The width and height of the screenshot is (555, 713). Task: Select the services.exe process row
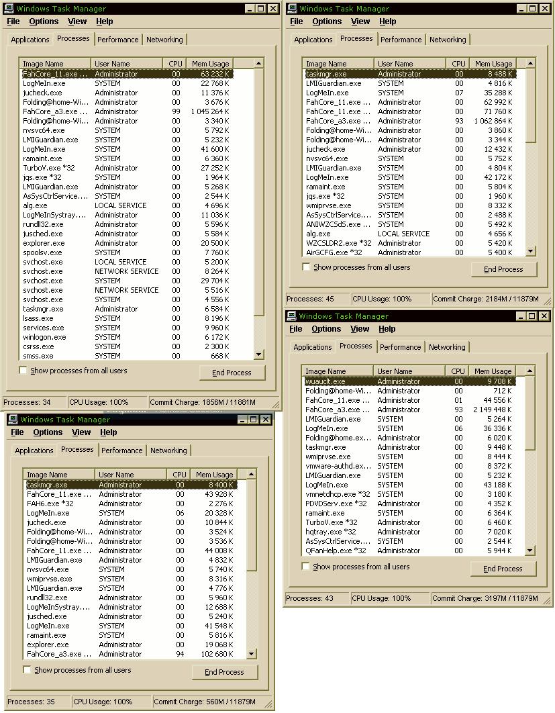click(126, 328)
